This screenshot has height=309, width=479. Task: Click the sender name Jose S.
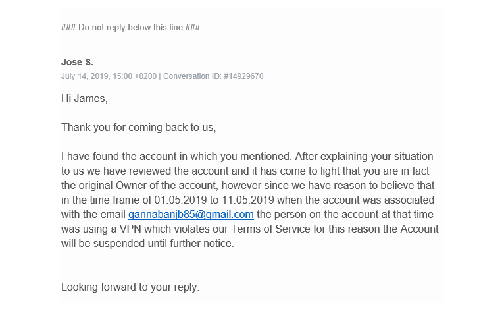pos(77,62)
